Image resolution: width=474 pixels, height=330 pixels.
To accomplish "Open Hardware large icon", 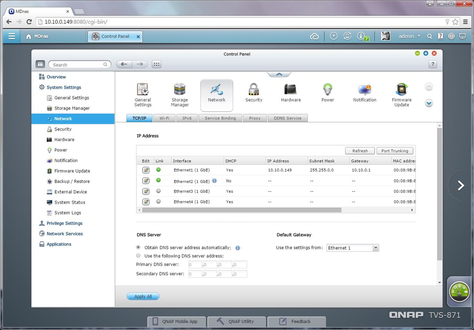I will coord(291,93).
